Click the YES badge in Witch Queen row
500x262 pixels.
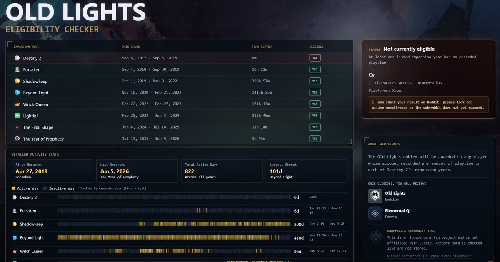coord(315,104)
